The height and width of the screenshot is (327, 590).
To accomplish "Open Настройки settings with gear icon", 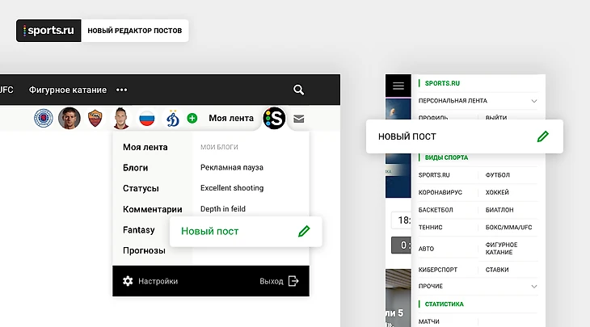I will click(x=150, y=281).
